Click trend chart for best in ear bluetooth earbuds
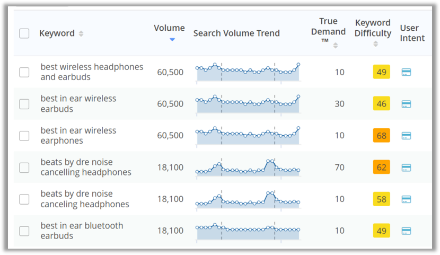The height and width of the screenshot is (255, 440). pos(248,232)
